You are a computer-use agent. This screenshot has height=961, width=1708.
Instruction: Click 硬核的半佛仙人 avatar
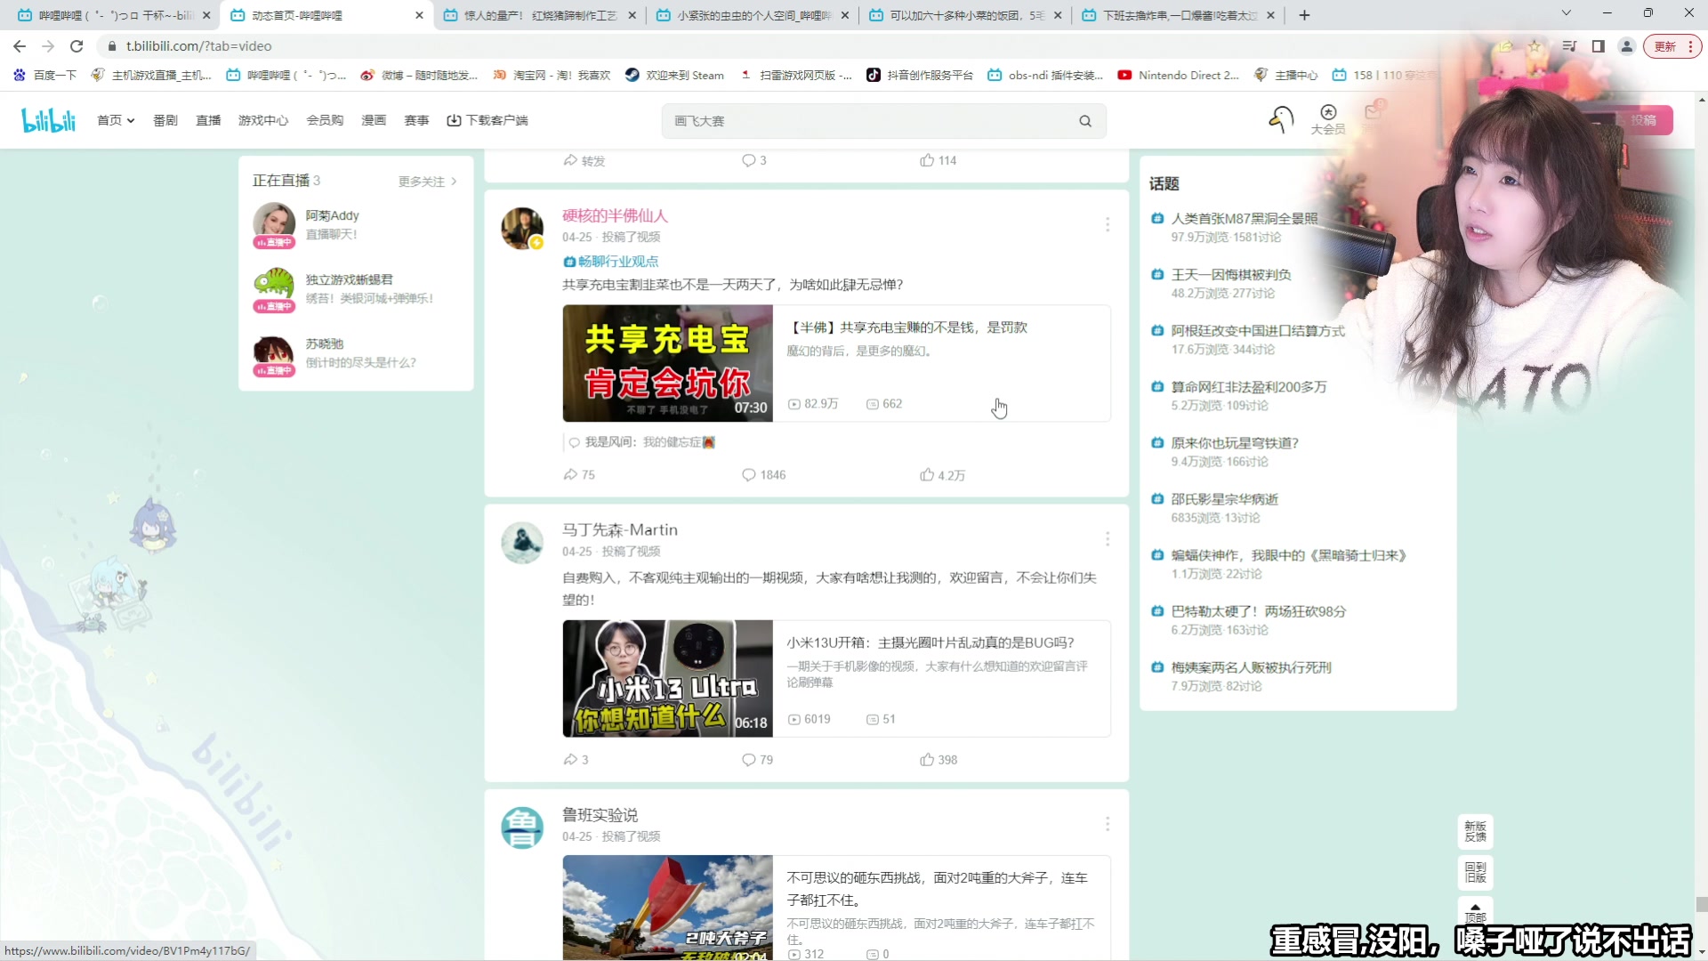(522, 229)
